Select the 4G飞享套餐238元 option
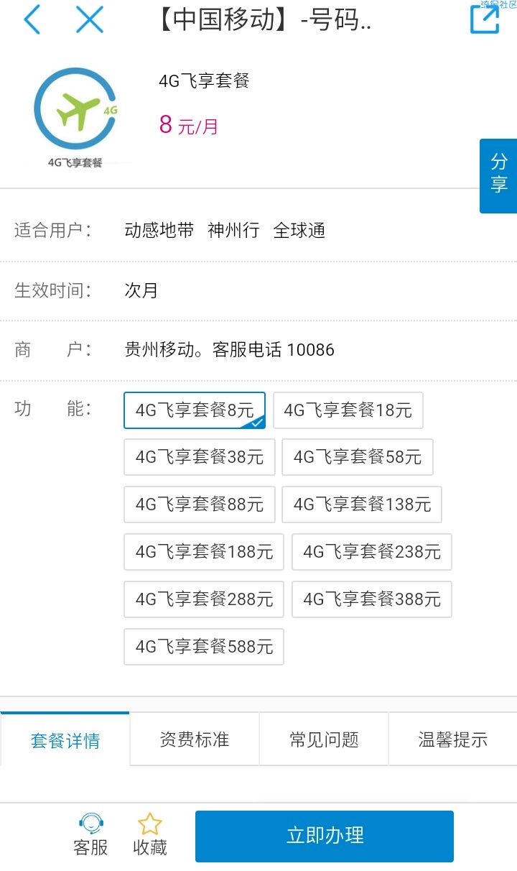517x871 pixels. coord(372,552)
